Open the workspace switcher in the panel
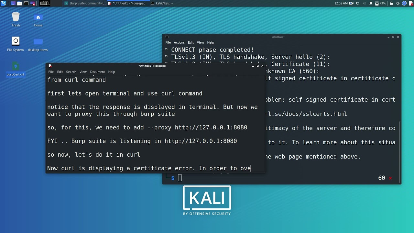The height and width of the screenshot is (233, 414). point(45,3)
